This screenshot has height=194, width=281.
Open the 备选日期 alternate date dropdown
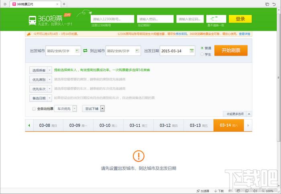[x=41, y=98]
